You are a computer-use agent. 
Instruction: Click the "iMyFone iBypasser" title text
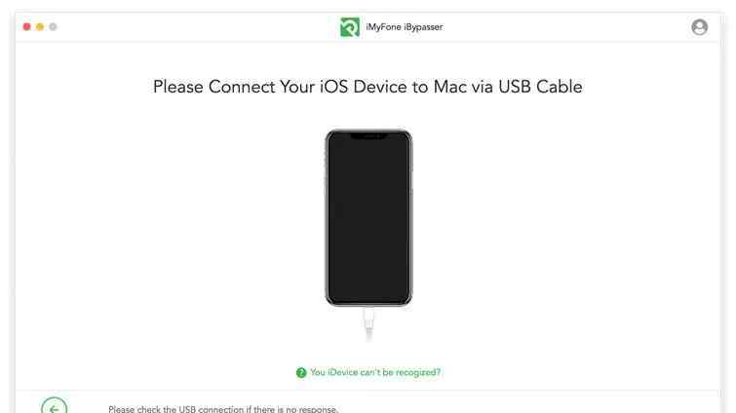pos(405,27)
